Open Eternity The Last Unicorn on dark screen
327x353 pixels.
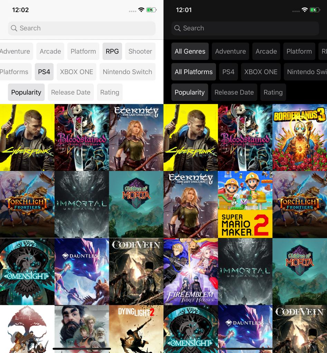pos(191,204)
